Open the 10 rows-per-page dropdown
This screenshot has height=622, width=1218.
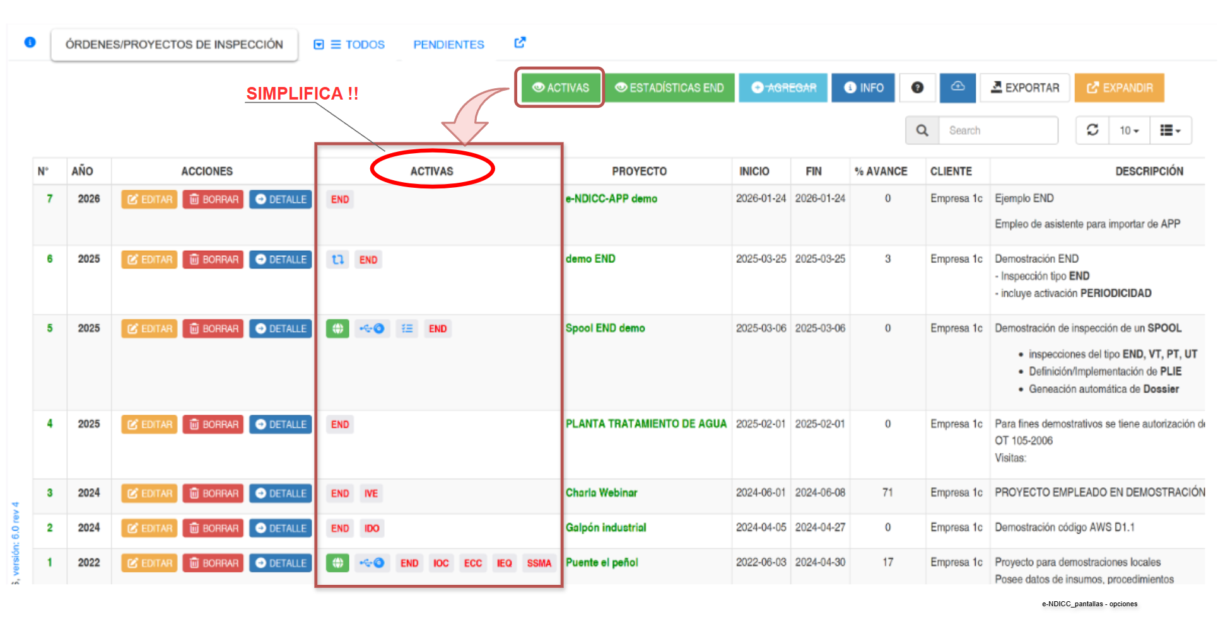tap(1129, 130)
